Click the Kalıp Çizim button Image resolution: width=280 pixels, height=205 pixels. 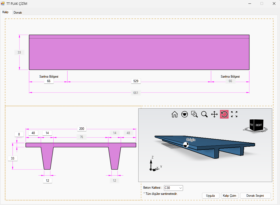coord(230,196)
